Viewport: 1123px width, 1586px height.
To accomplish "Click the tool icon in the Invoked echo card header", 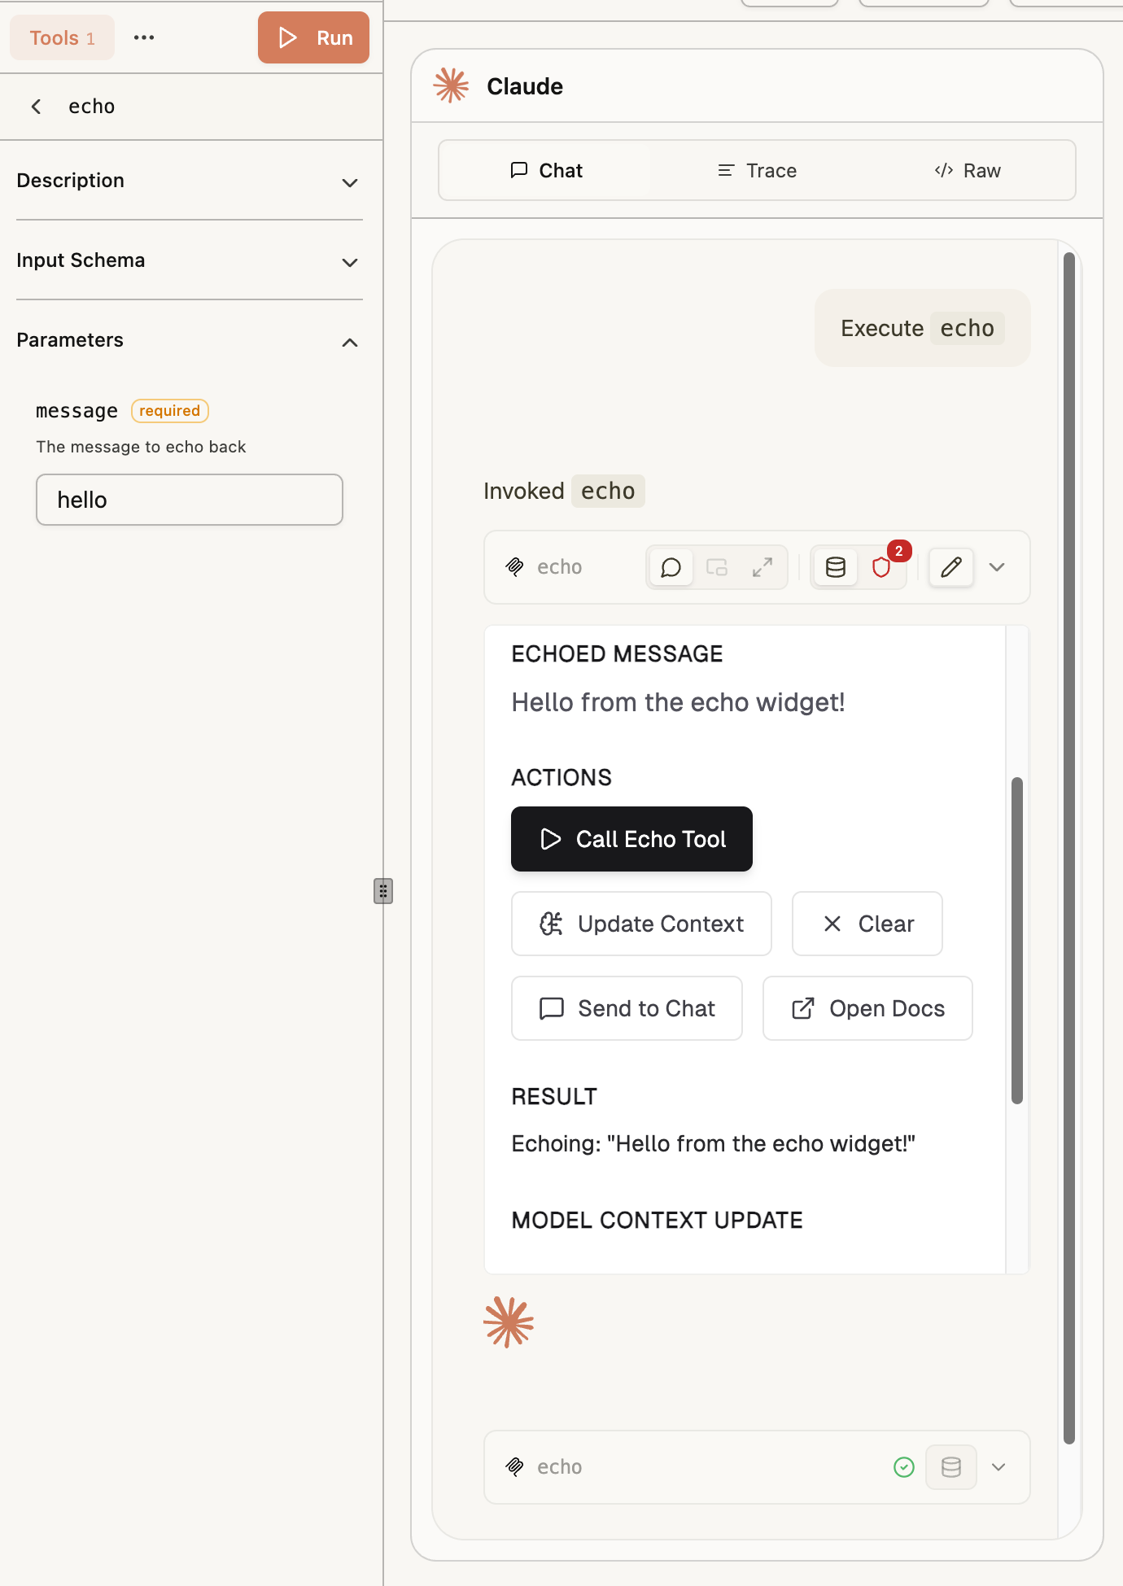I will point(515,567).
